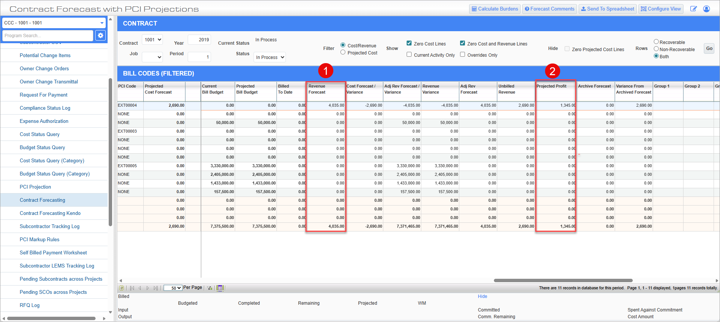
Task: Open Pending SCOs across Projects in sidebar
Action: (x=53, y=292)
